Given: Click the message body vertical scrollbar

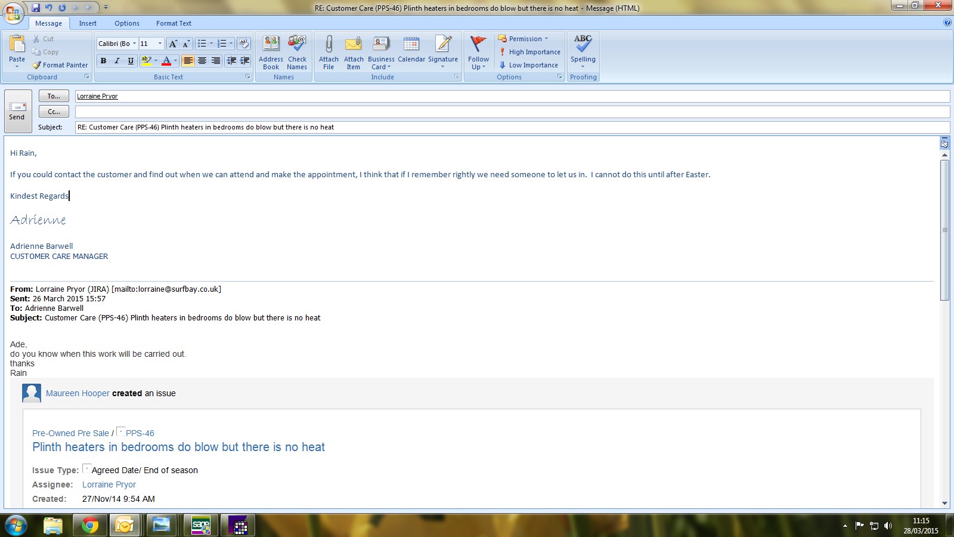Looking at the screenshot, I should pos(944,230).
